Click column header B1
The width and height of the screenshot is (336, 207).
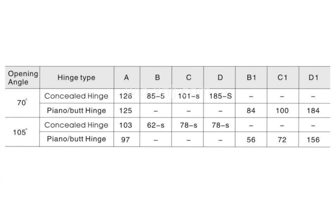coord(251,77)
